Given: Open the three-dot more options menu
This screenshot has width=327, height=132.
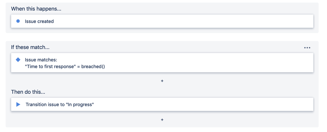Looking at the screenshot, I should coord(307,47).
